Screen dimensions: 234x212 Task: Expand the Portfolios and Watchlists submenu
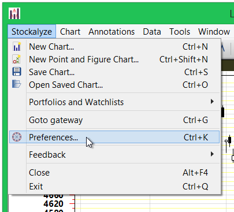(x=114, y=102)
